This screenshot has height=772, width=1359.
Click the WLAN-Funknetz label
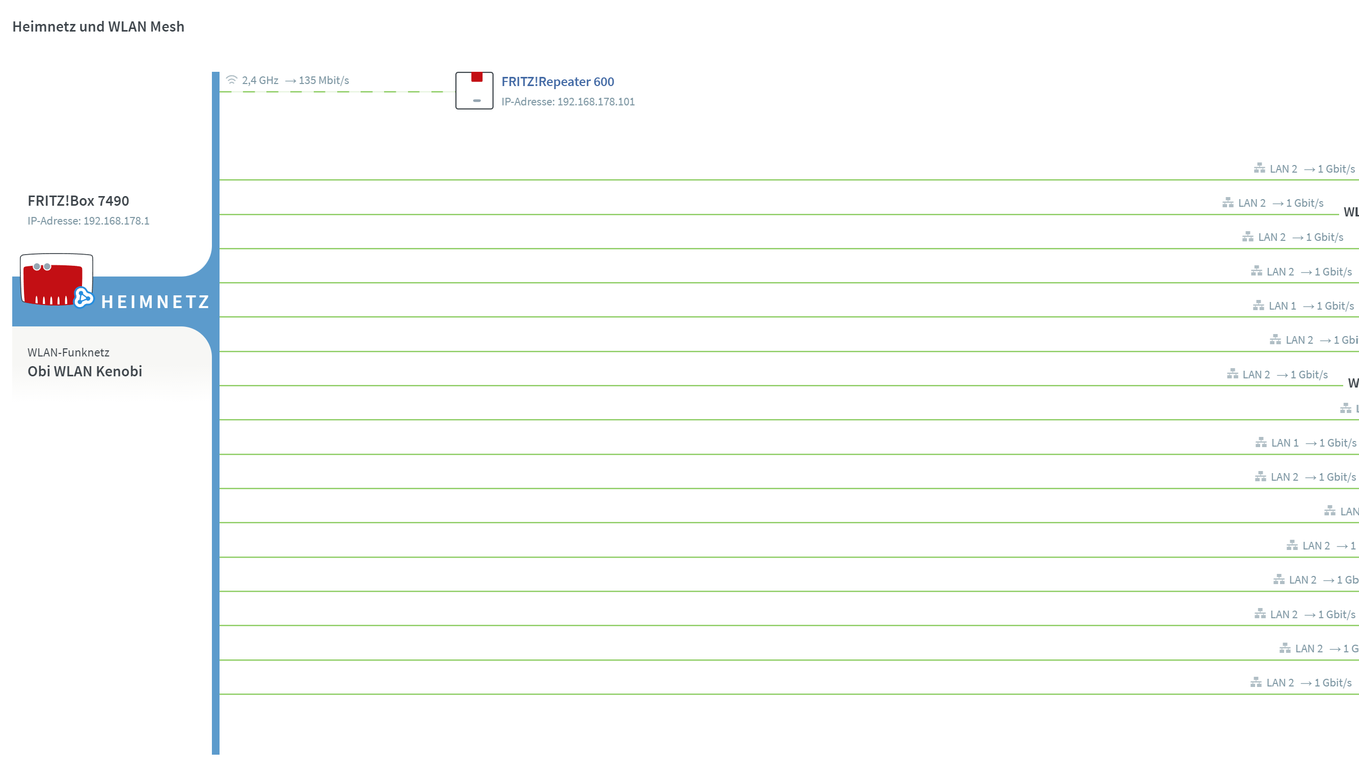click(x=68, y=352)
